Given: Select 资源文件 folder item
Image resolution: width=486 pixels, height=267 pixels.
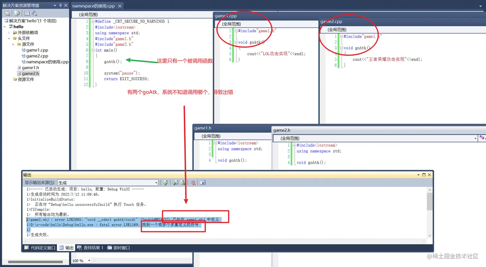Looking at the screenshot, I should pos(26,79).
